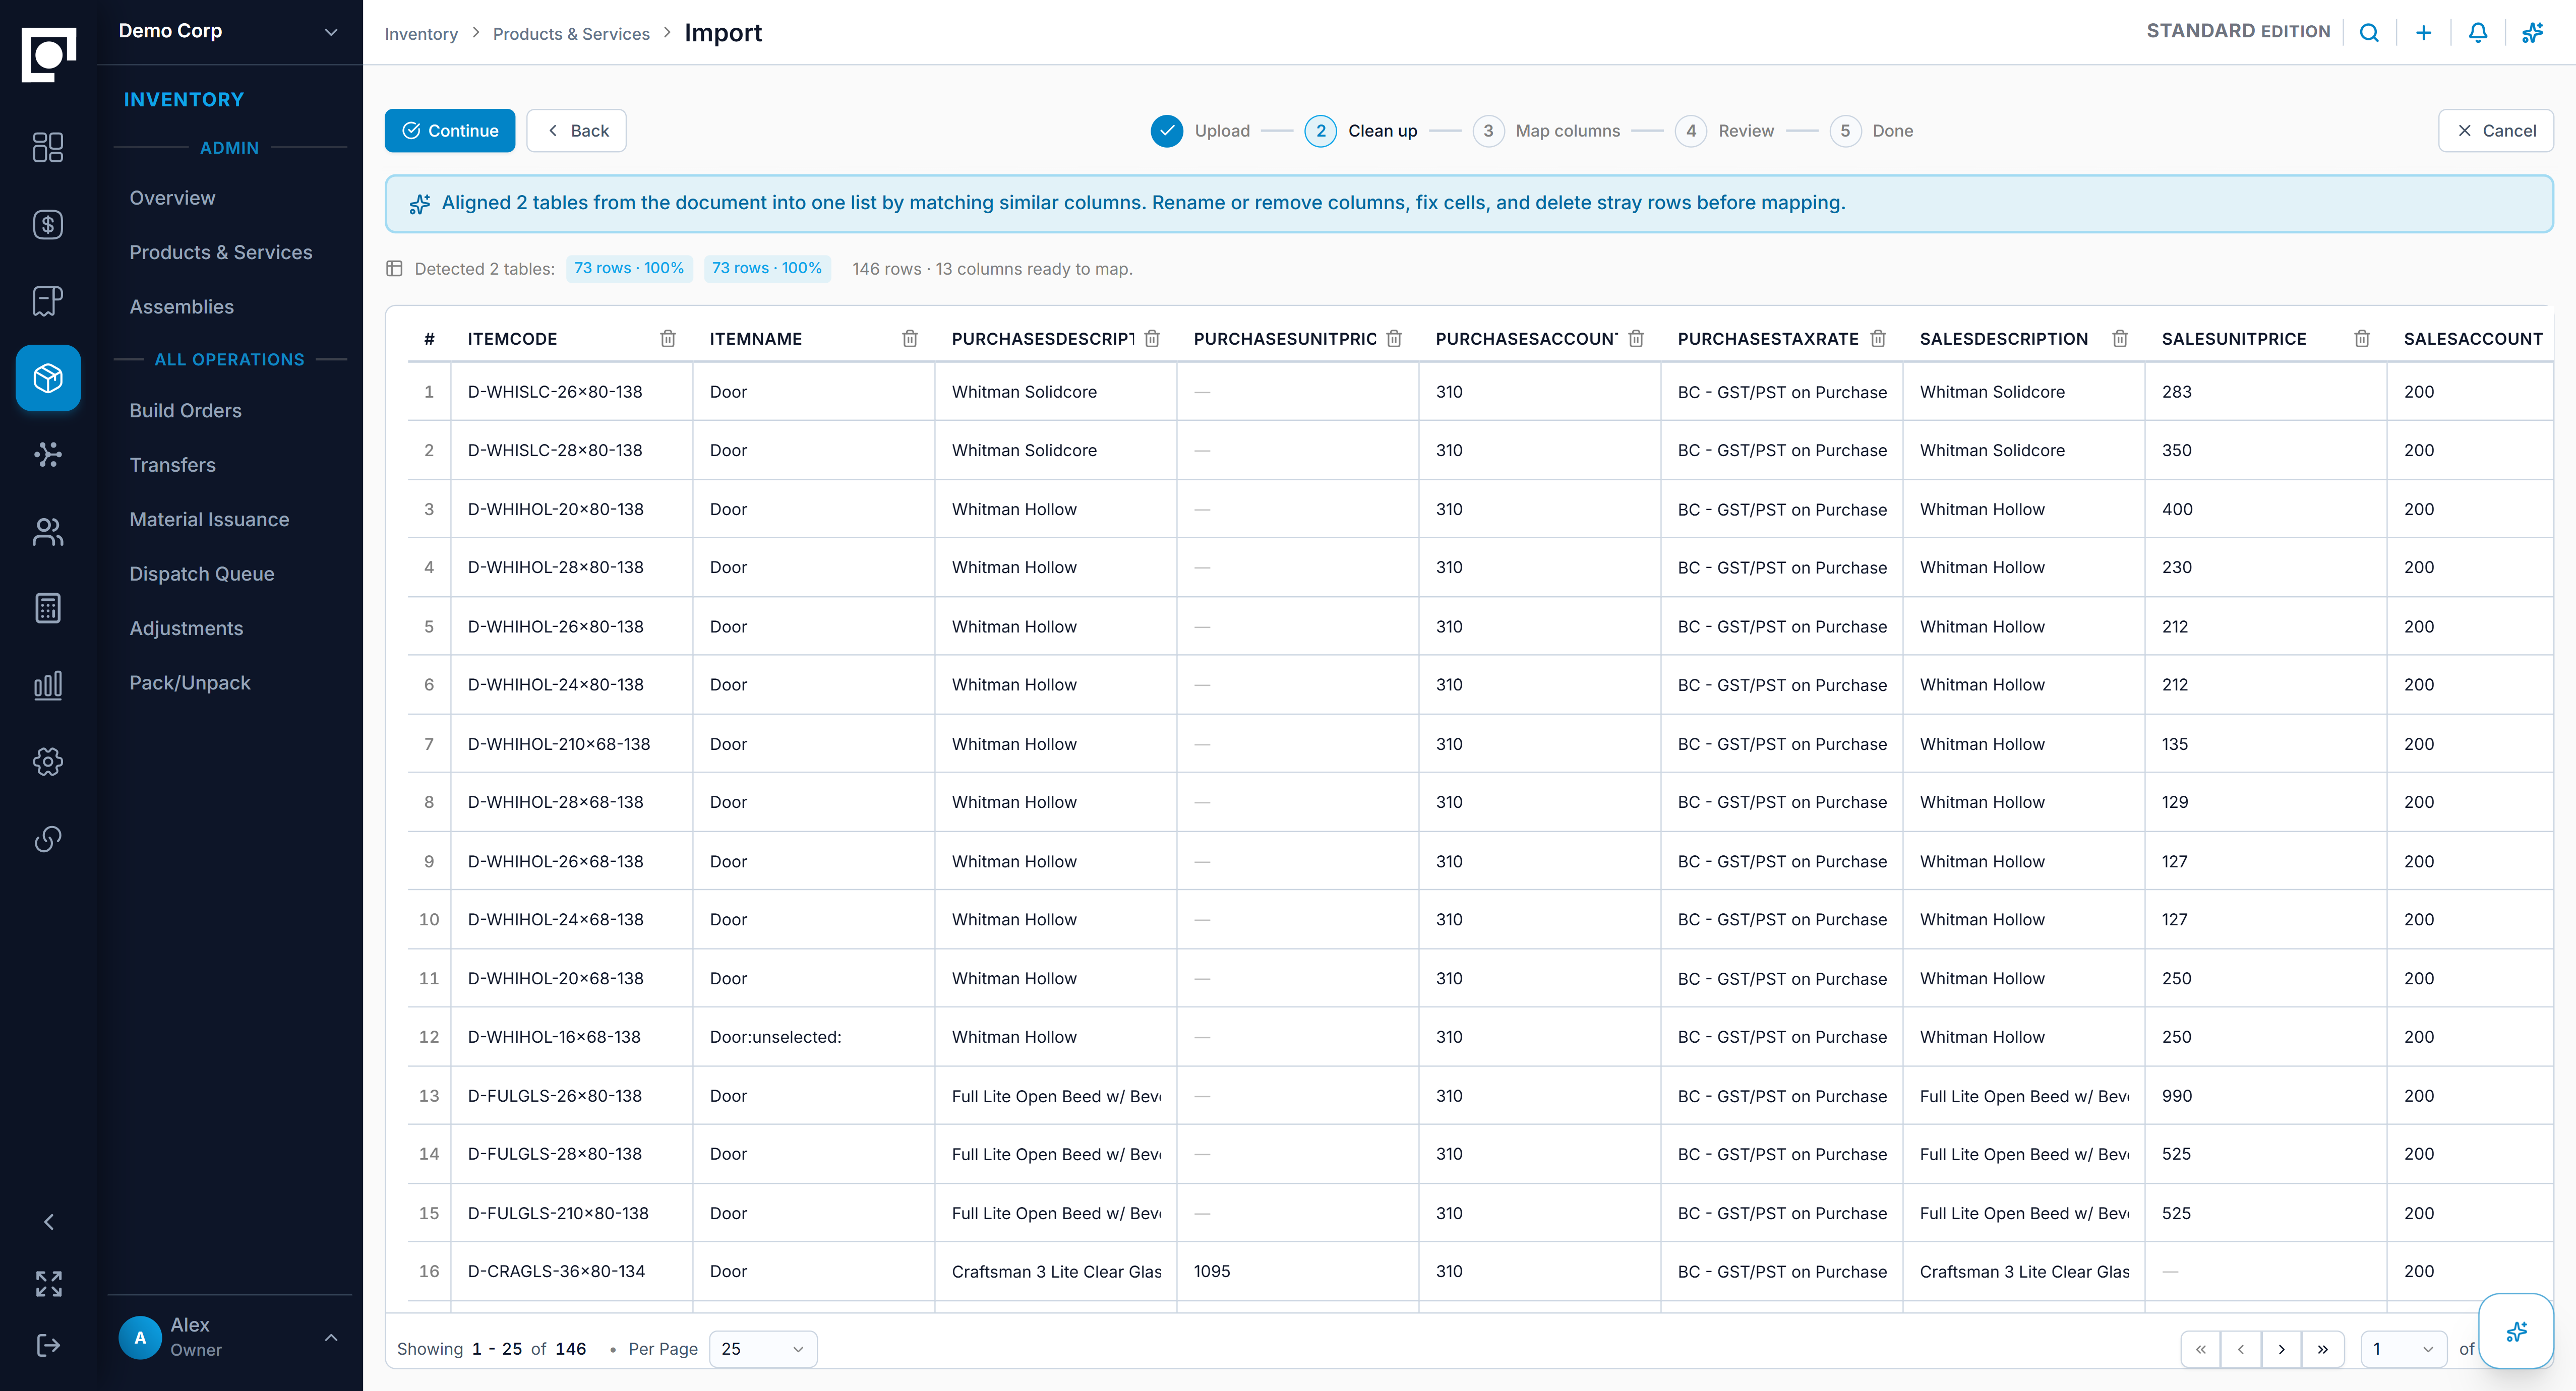The width and height of the screenshot is (2576, 1391).
Task: Open Build Orders in the sidebar
Action: (x=186, y=411)
